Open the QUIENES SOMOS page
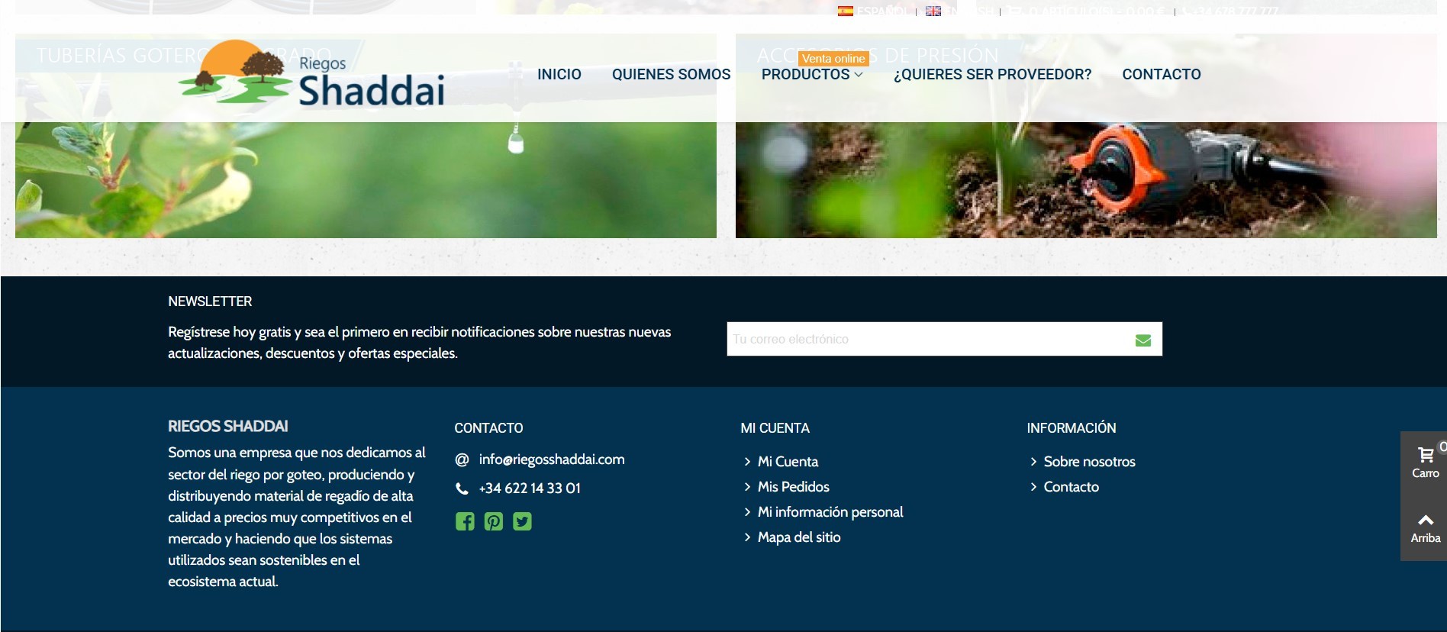The width and height of the screenshot is (1447, 632). tap(671, 74)
